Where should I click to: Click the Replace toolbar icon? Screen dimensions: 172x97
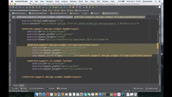[40, 7]
